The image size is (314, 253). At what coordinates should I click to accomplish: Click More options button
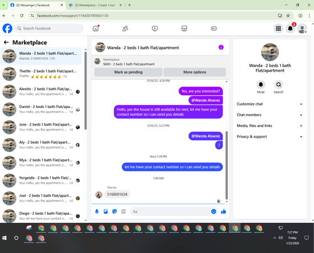point(195,72)
